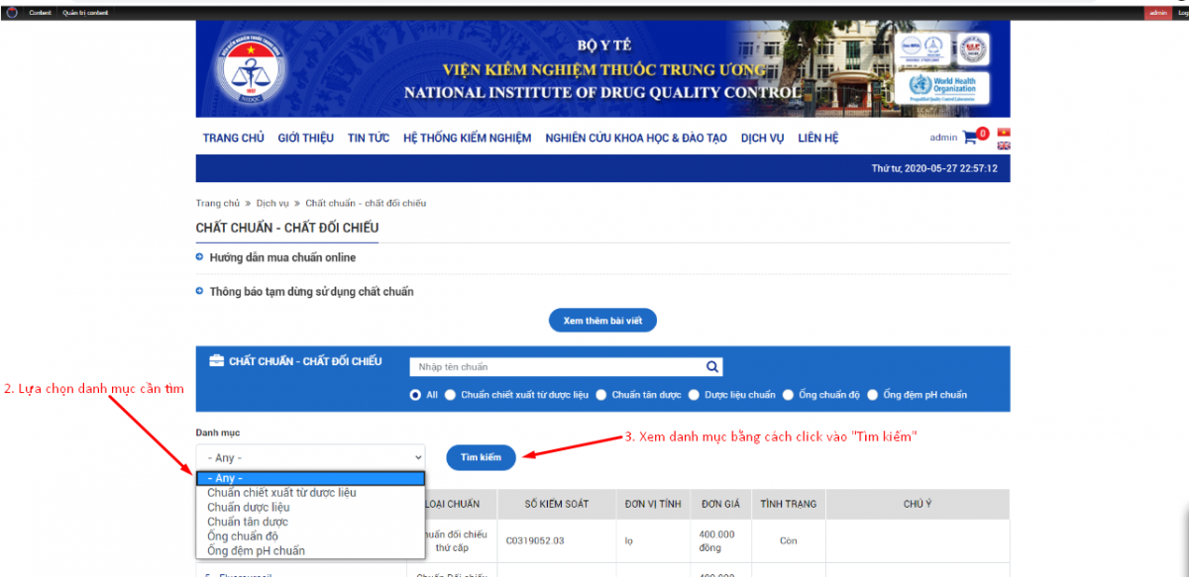Click the Drupal logo icon in the admin bar
The image size is (1189, 577).
point(12,13)
